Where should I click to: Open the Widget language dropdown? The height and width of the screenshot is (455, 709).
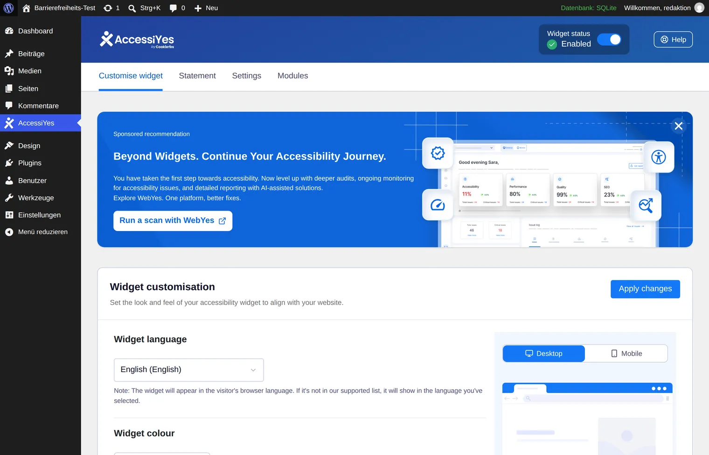pyautogui.click(x=189, y=370)
